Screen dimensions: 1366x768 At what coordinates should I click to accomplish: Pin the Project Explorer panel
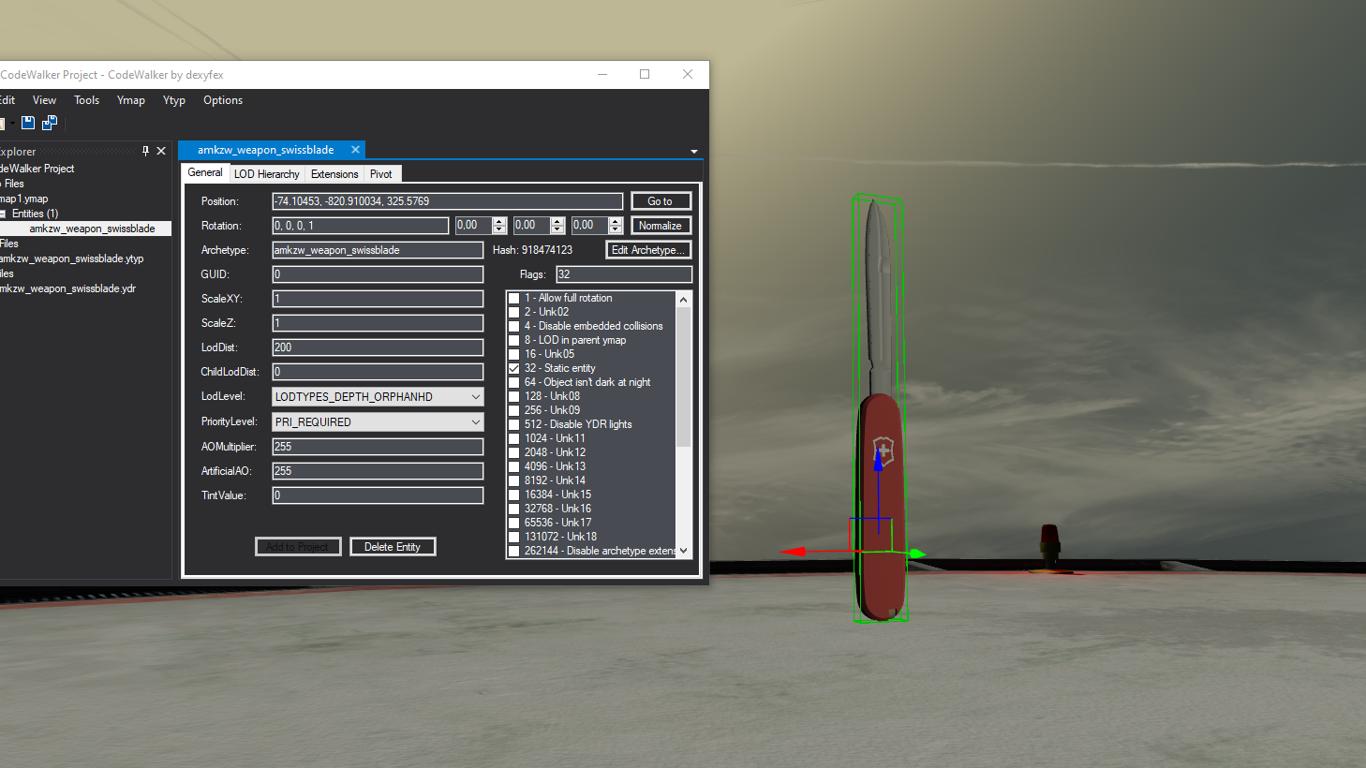(145, 151)
